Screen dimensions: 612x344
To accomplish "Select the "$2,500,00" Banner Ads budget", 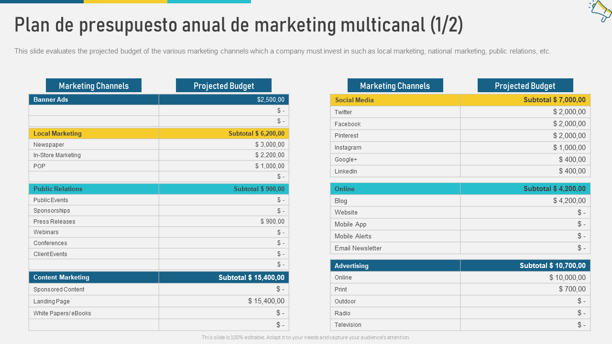I will point(271,100).
